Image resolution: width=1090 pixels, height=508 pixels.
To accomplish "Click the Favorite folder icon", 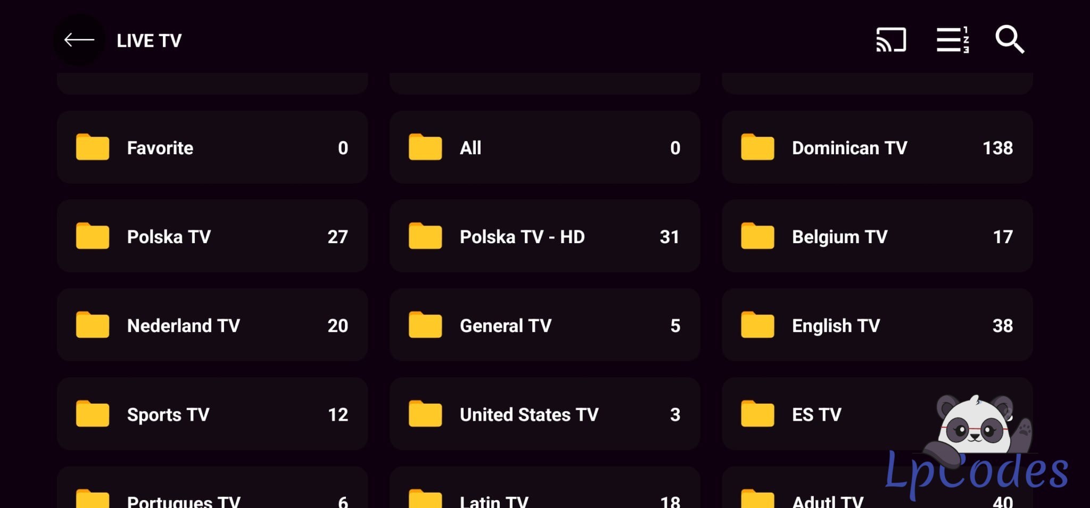I will coord(93,147).
